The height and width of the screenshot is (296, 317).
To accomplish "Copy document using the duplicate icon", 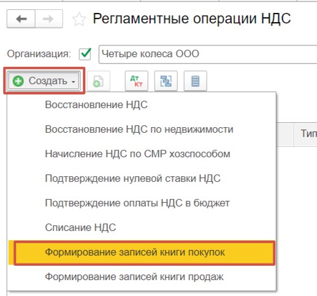I will pos(99,81).
